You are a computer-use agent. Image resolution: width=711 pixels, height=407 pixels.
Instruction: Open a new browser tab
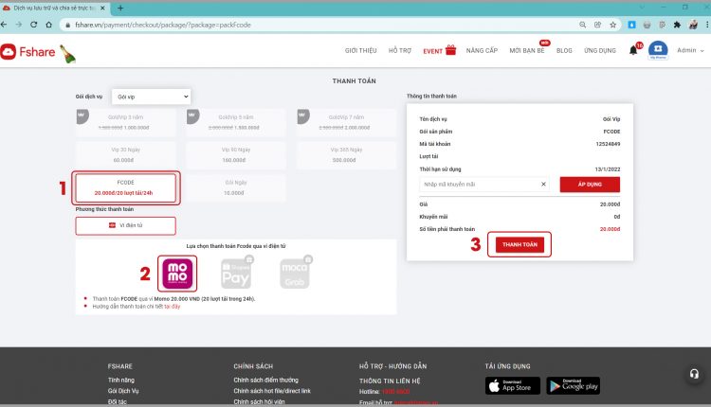tap(120, 8)
